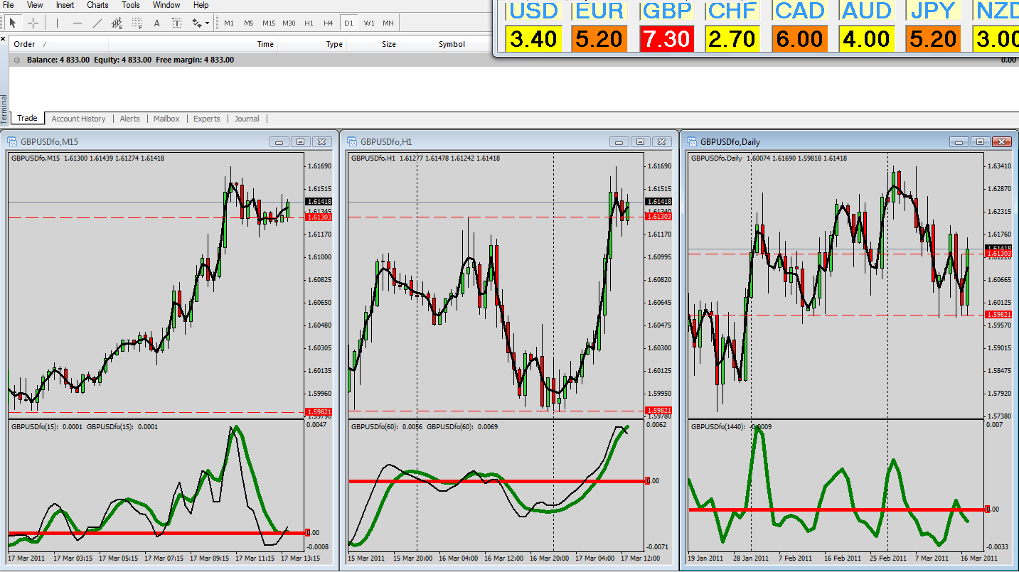Pick the horizontal line drawing tool
This screenshot has height=572, width=1019.
(78, 23)
